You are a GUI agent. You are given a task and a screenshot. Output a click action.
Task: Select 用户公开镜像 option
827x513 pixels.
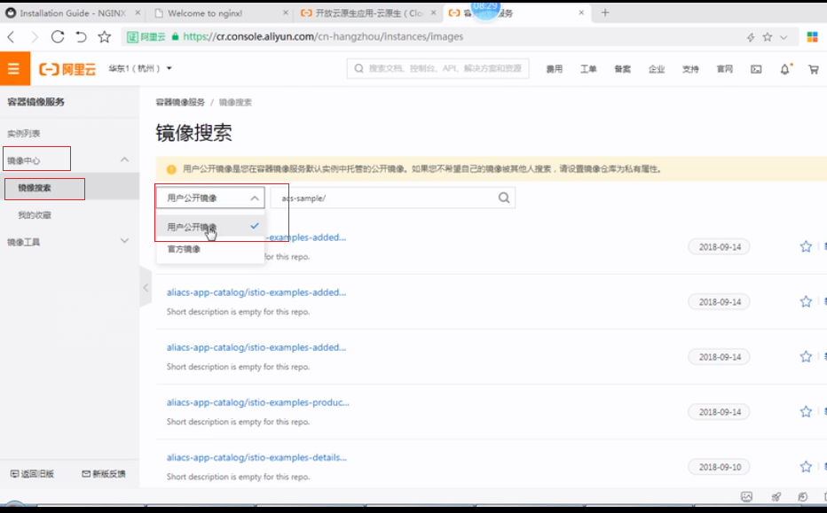click(x=210, y=227)
